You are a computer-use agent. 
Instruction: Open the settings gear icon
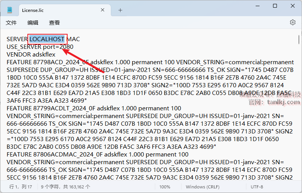coord(293,22)
